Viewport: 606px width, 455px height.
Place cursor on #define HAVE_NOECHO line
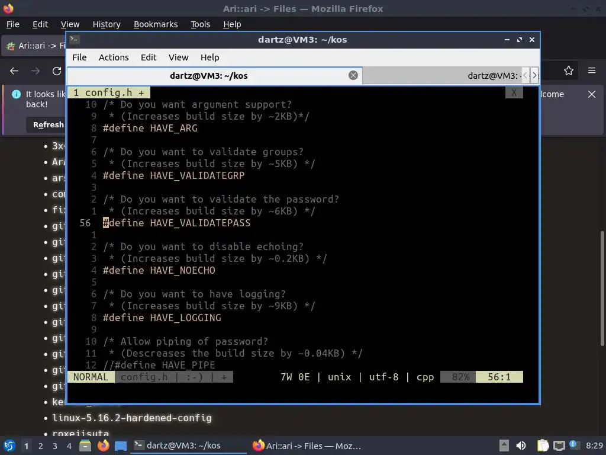[x=159, y=270]
